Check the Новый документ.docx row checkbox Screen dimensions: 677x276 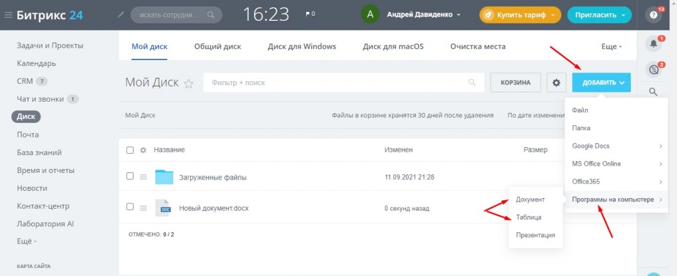tap(130, 207)
